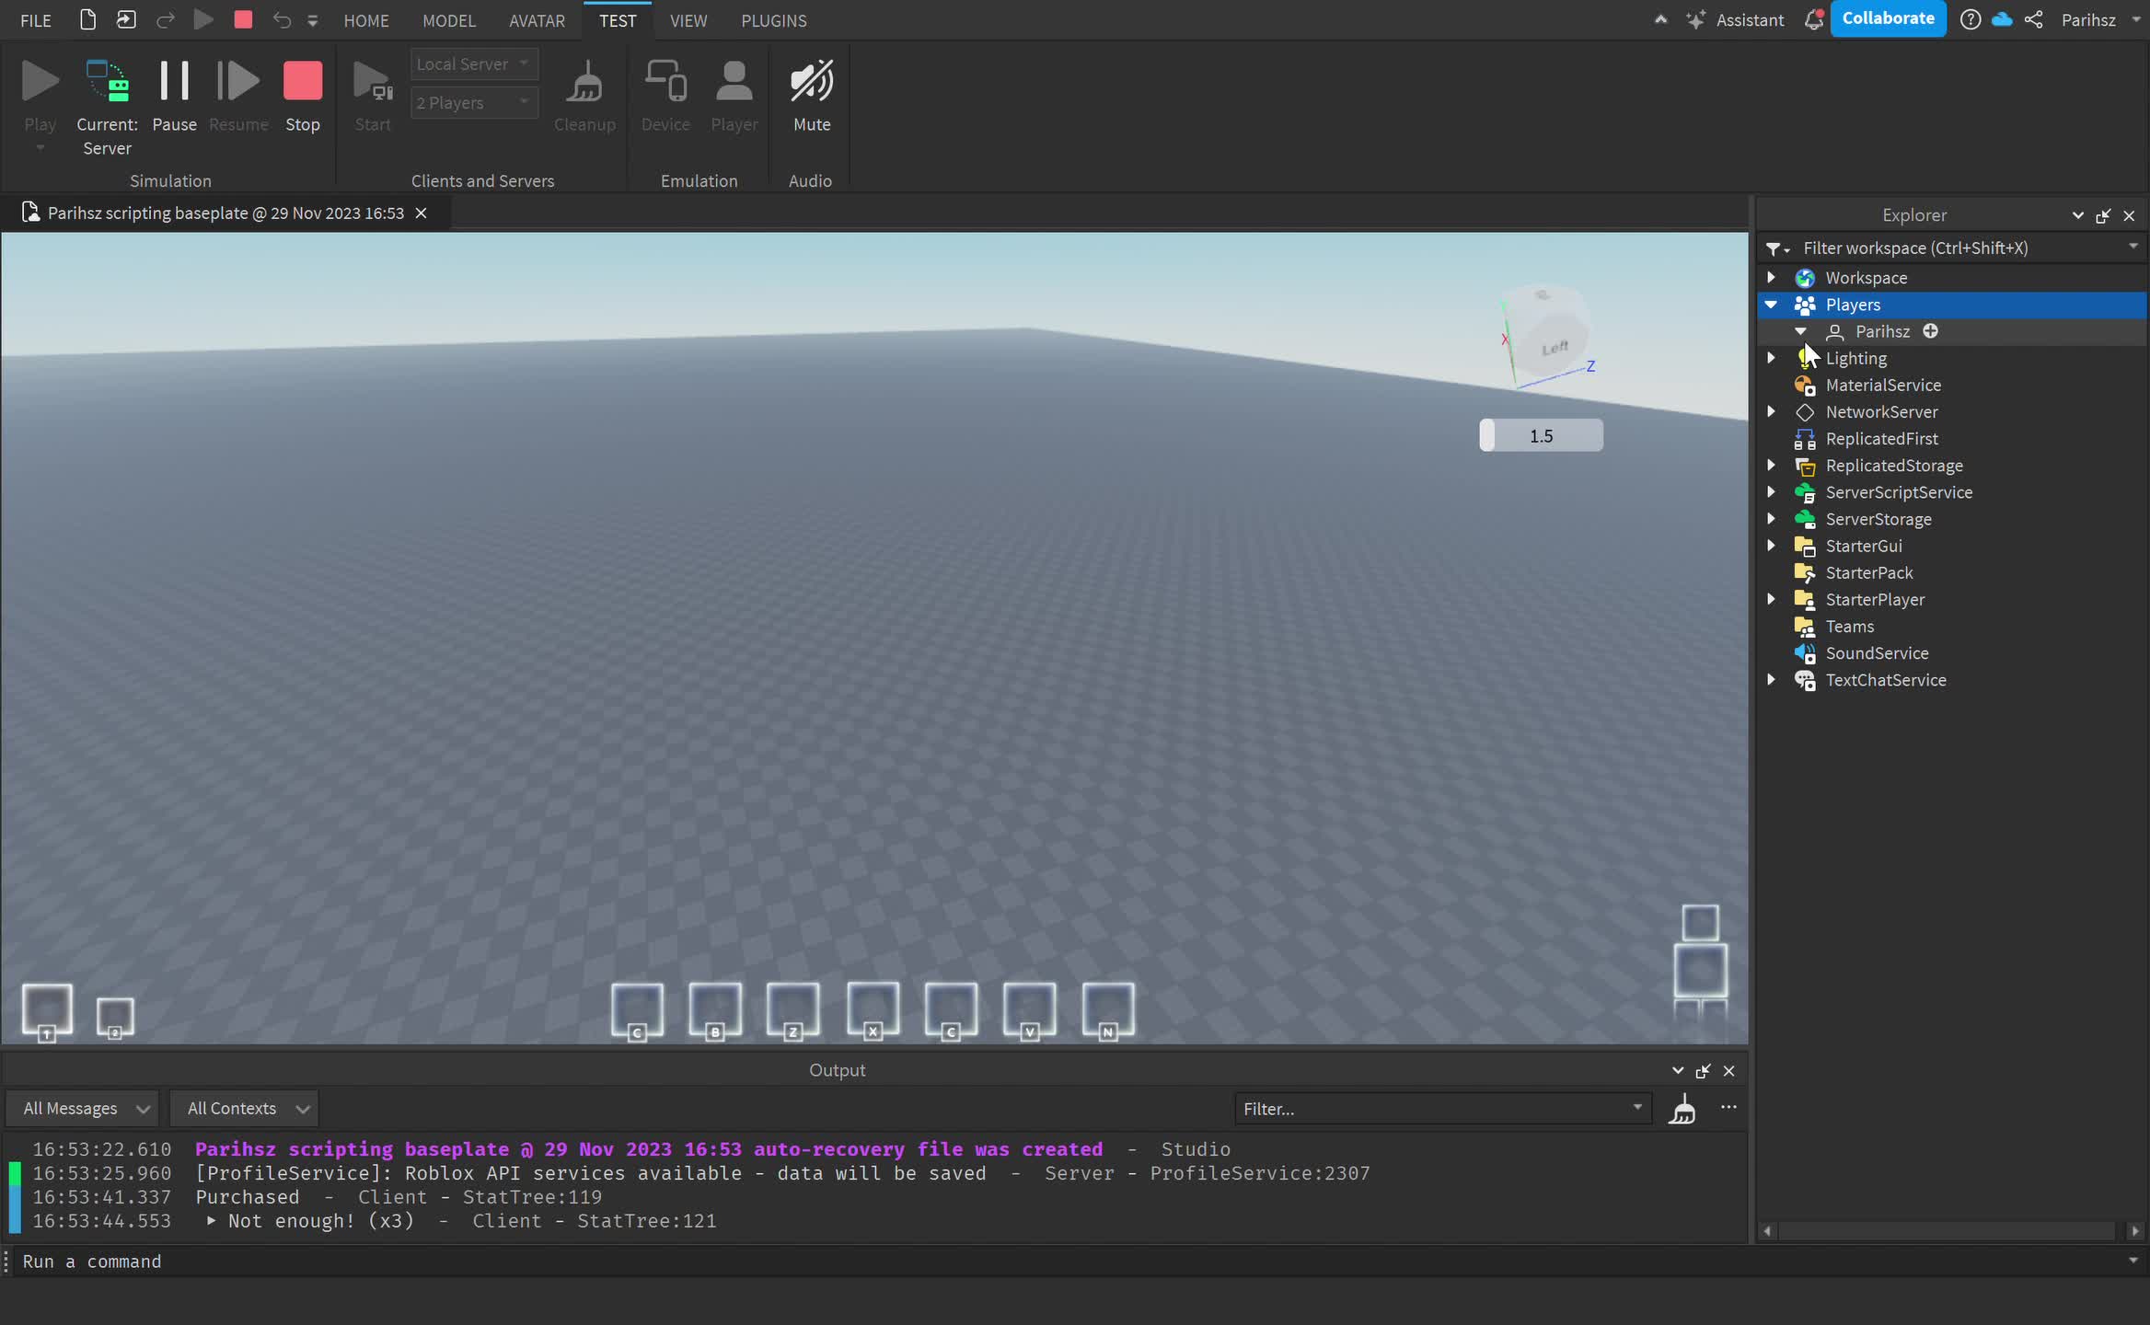Switch to the MODEL ribbon tab

tap(449, 20)
